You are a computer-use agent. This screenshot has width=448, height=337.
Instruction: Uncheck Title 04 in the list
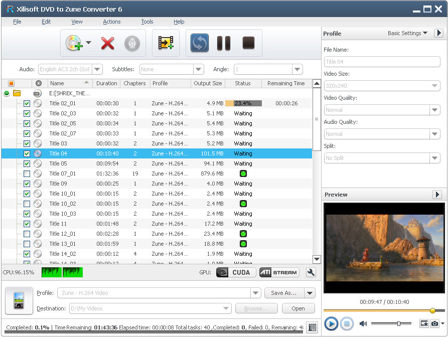tap(27, 153)
